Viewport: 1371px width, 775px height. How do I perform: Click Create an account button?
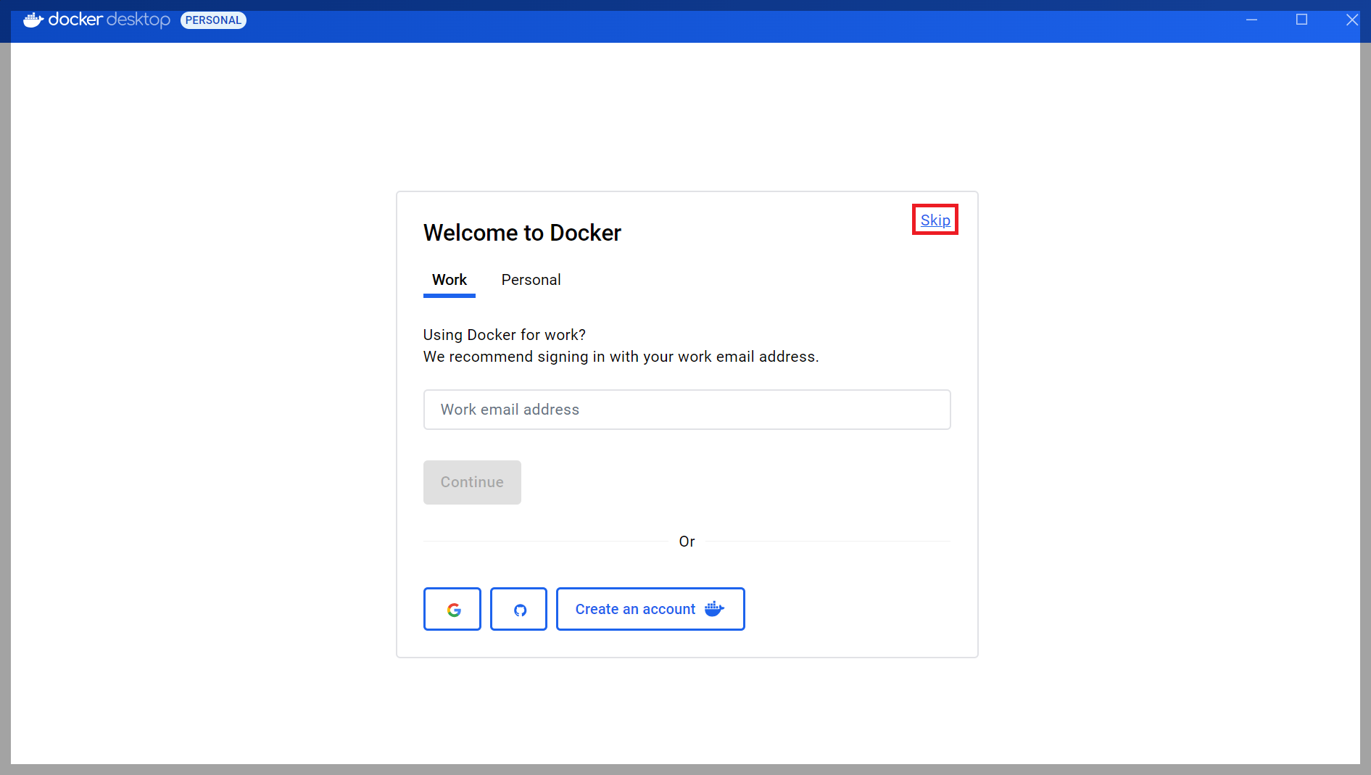650,609
